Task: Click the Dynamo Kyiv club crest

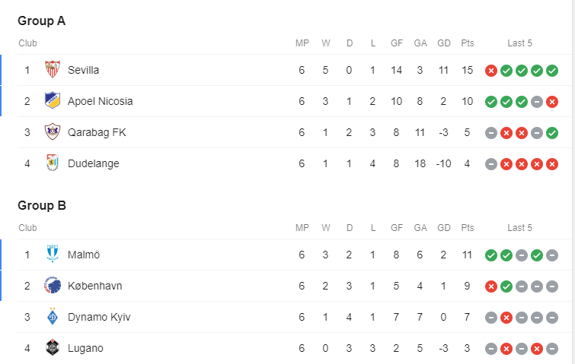Action: click(x=52, y=317)
